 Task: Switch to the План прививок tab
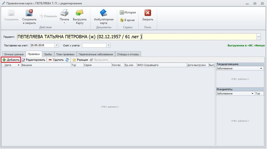65,54
